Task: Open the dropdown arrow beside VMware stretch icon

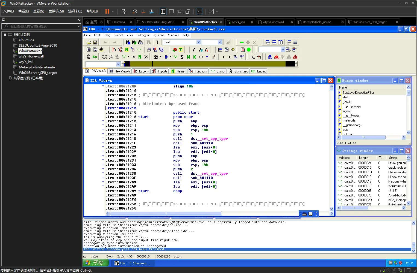Action: click(217, 11)
